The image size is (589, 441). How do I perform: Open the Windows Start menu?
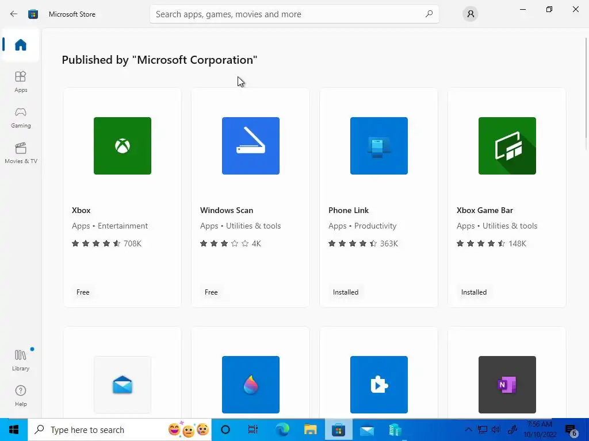pyautogui.click(x=14, y=430)
